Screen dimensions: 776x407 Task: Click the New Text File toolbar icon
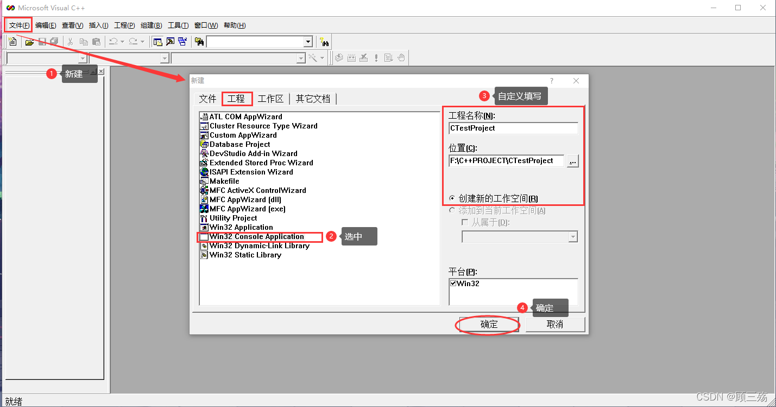click(x=13, y=42)
